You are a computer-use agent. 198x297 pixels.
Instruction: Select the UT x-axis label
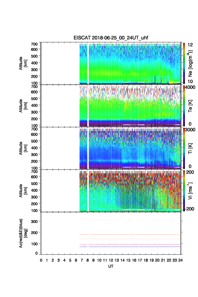tap(111, 267)
